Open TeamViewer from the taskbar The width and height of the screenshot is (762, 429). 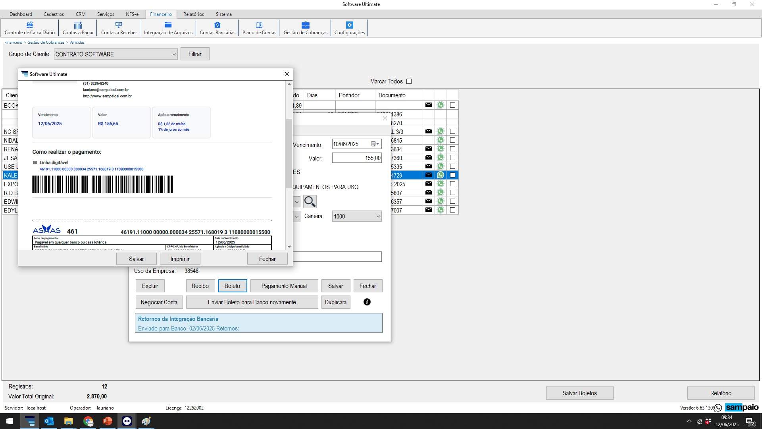(127, 421)
